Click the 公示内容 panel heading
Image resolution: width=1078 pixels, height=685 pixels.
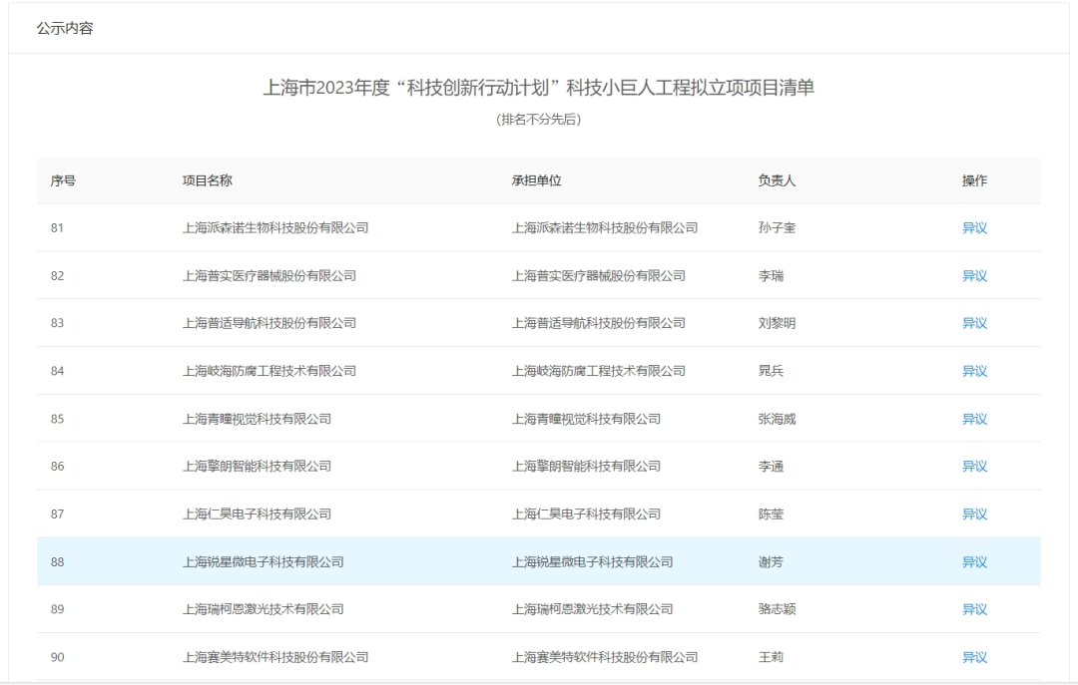65,28
